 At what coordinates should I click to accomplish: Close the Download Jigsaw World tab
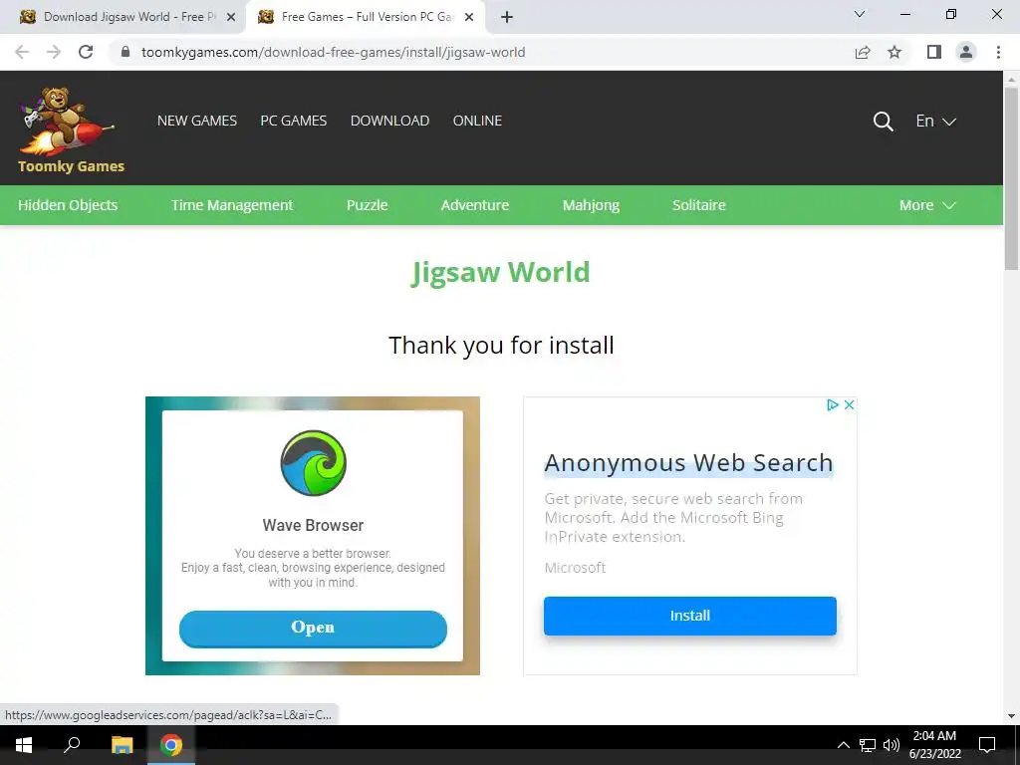pos(231,17)
